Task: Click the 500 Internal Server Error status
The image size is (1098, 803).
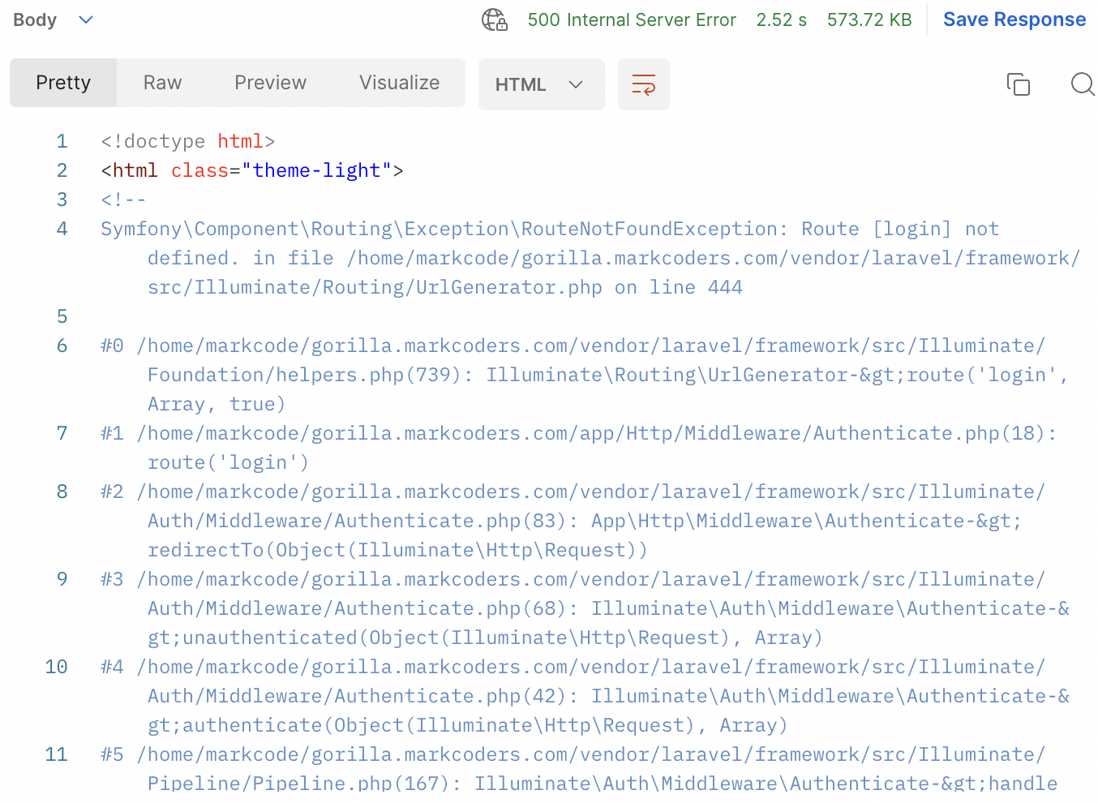Action: [631, 19]
